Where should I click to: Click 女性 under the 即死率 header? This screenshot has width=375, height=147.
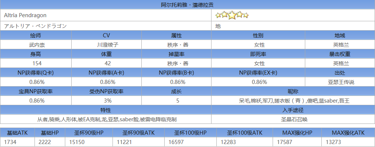pos(259,63)
